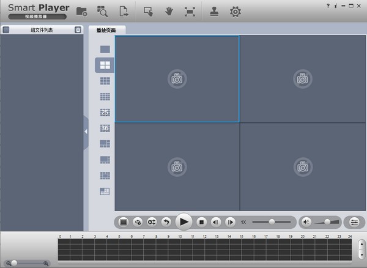Click the timeline up arrow stepper
Image resolution: width=367 pixels, height=268 pixels.
[x=362, y=244]
